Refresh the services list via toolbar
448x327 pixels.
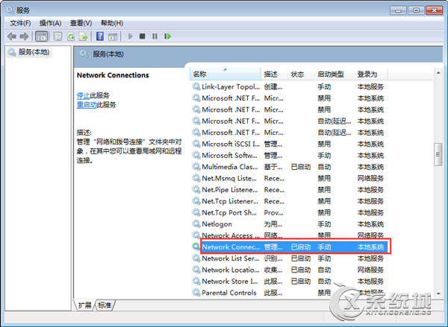point(71,36)
